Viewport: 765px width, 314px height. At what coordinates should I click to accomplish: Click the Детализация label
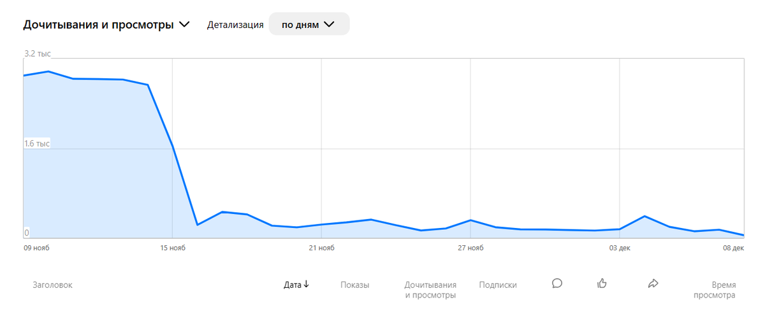tap(235, 25)
